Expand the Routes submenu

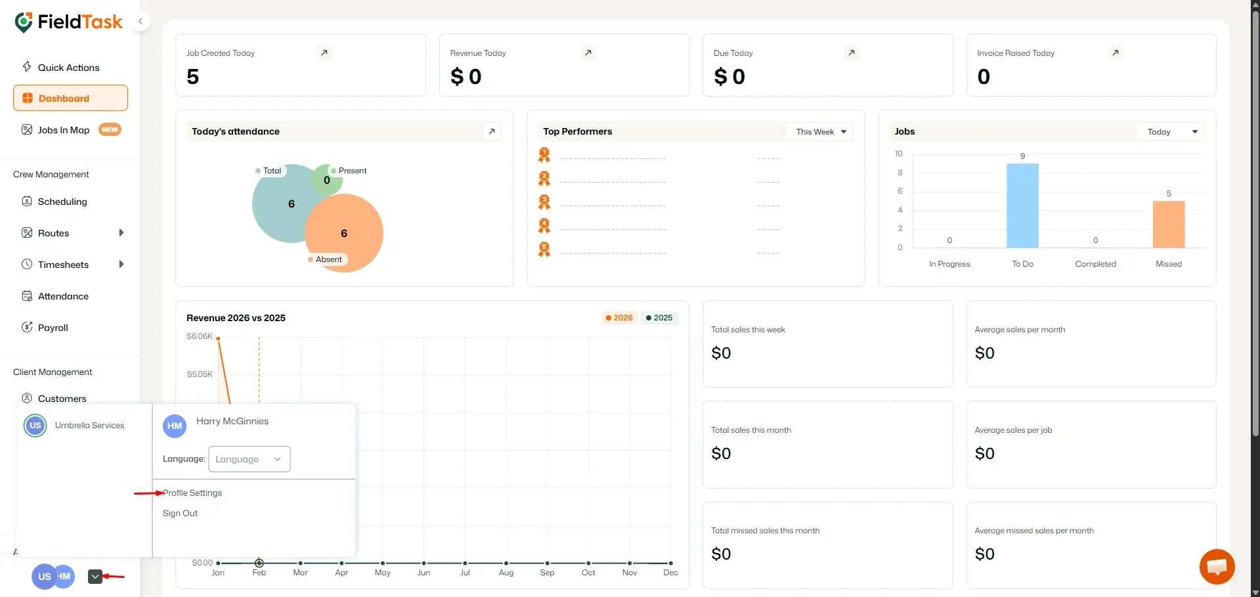(121, 232)
